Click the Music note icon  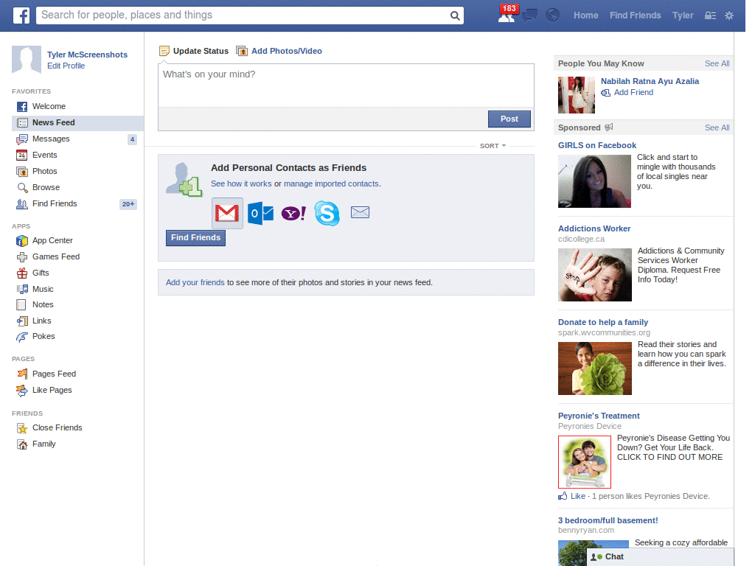click(x=22, y=289)
